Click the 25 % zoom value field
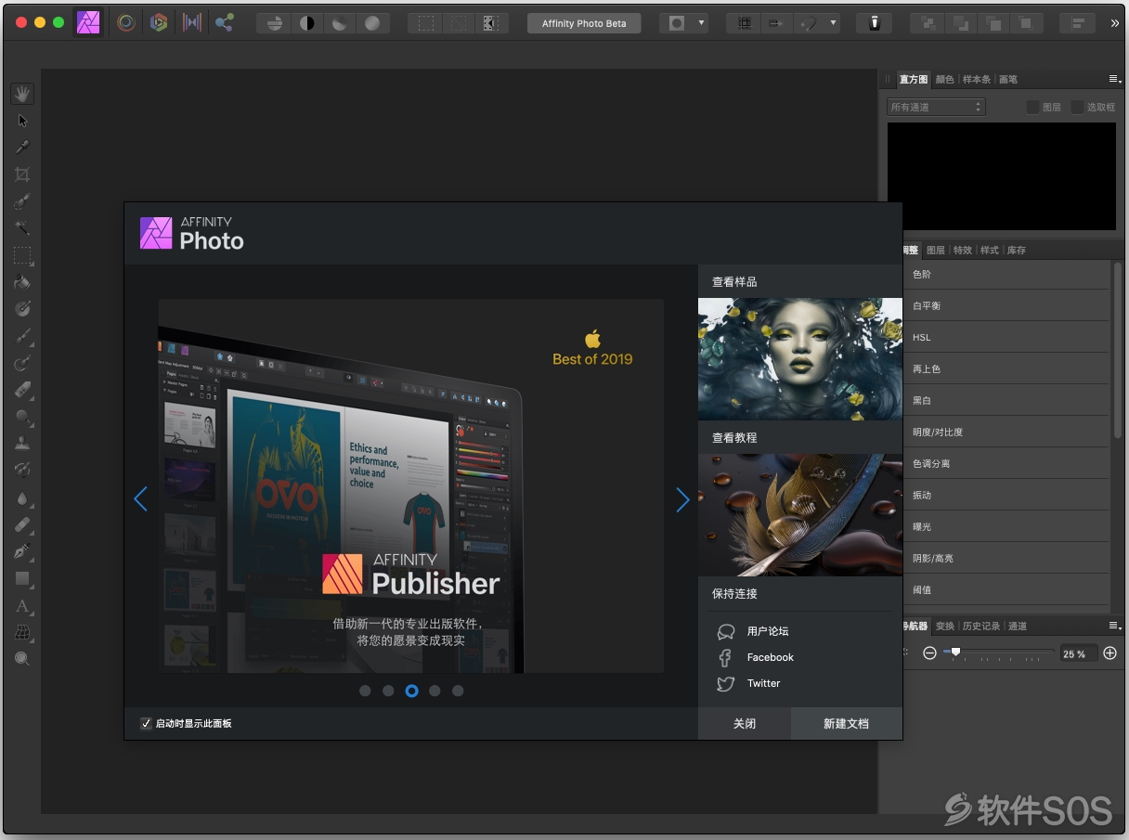Screen dimensions: 1129x840 (x=1079, y=653)
